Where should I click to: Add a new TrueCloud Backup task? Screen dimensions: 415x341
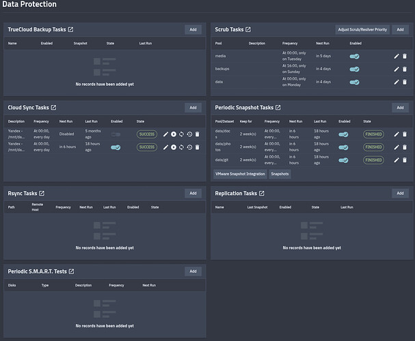pos(193,30)
